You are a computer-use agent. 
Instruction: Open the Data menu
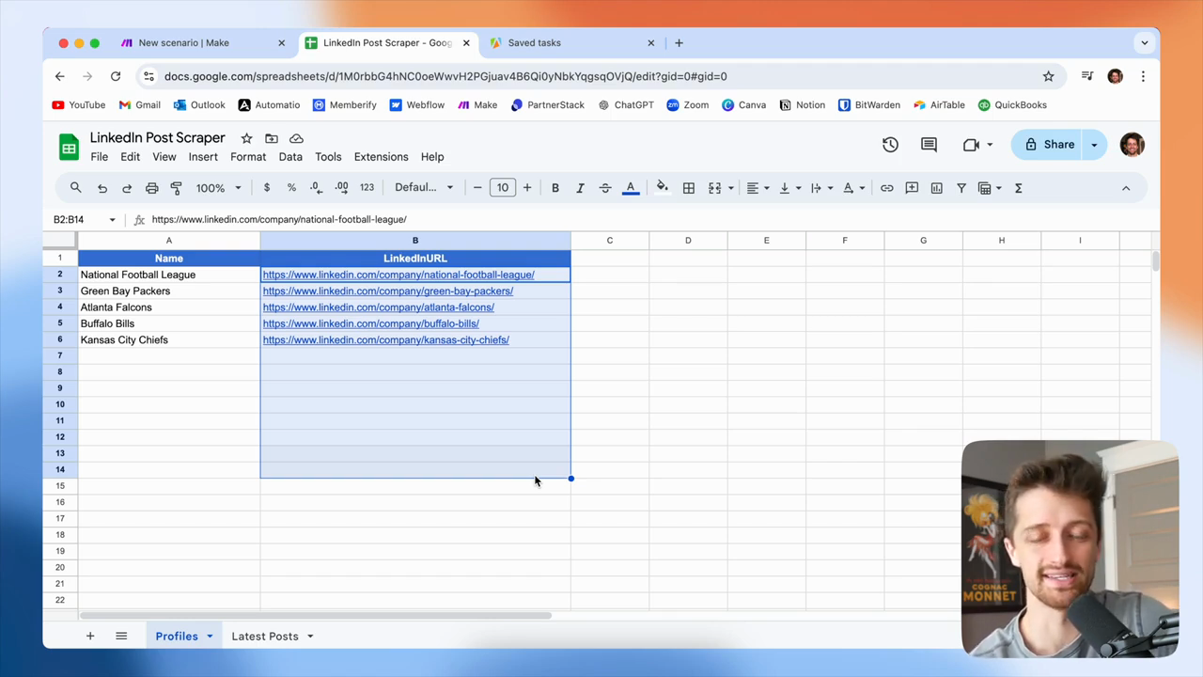coord(290,157)
